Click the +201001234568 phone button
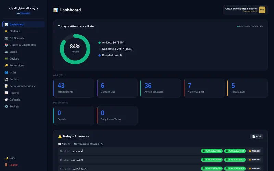The width and height of the screenshot is (274, 171). tap(235, 151)
